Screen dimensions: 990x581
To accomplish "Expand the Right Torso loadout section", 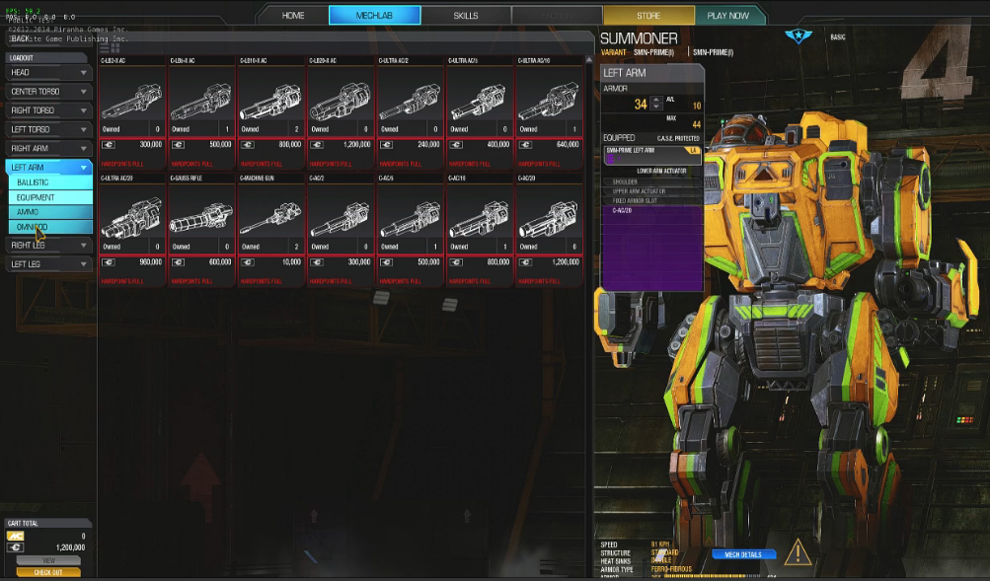I will [48, 110].
